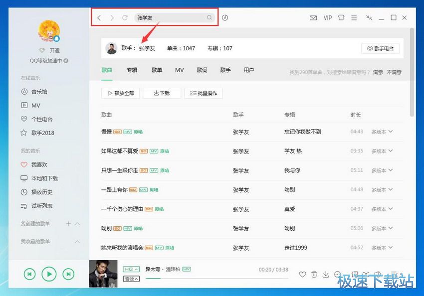
Task: Expand 多版本 for 一路上有你
Action: pos(382,190)
